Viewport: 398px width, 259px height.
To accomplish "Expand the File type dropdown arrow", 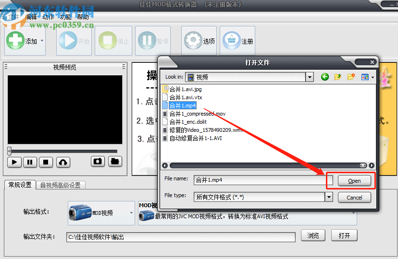I will pos(329,197).
